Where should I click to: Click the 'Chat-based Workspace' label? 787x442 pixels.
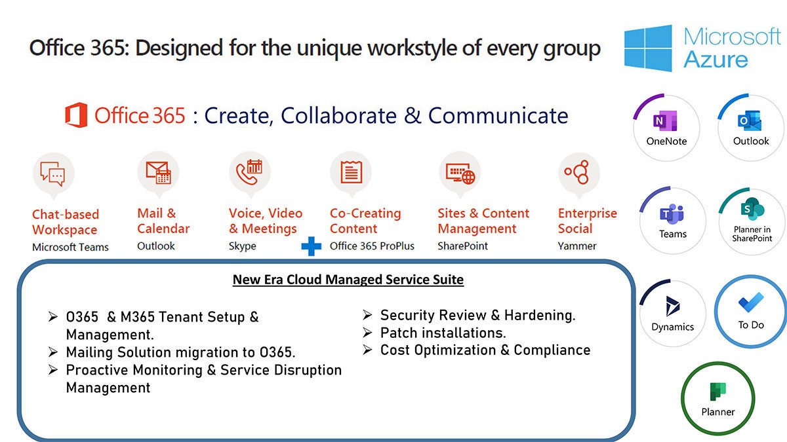66,222
